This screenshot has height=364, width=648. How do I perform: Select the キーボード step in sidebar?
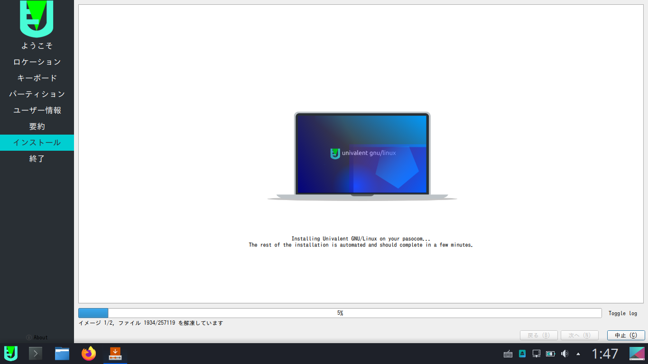(37, 78)
